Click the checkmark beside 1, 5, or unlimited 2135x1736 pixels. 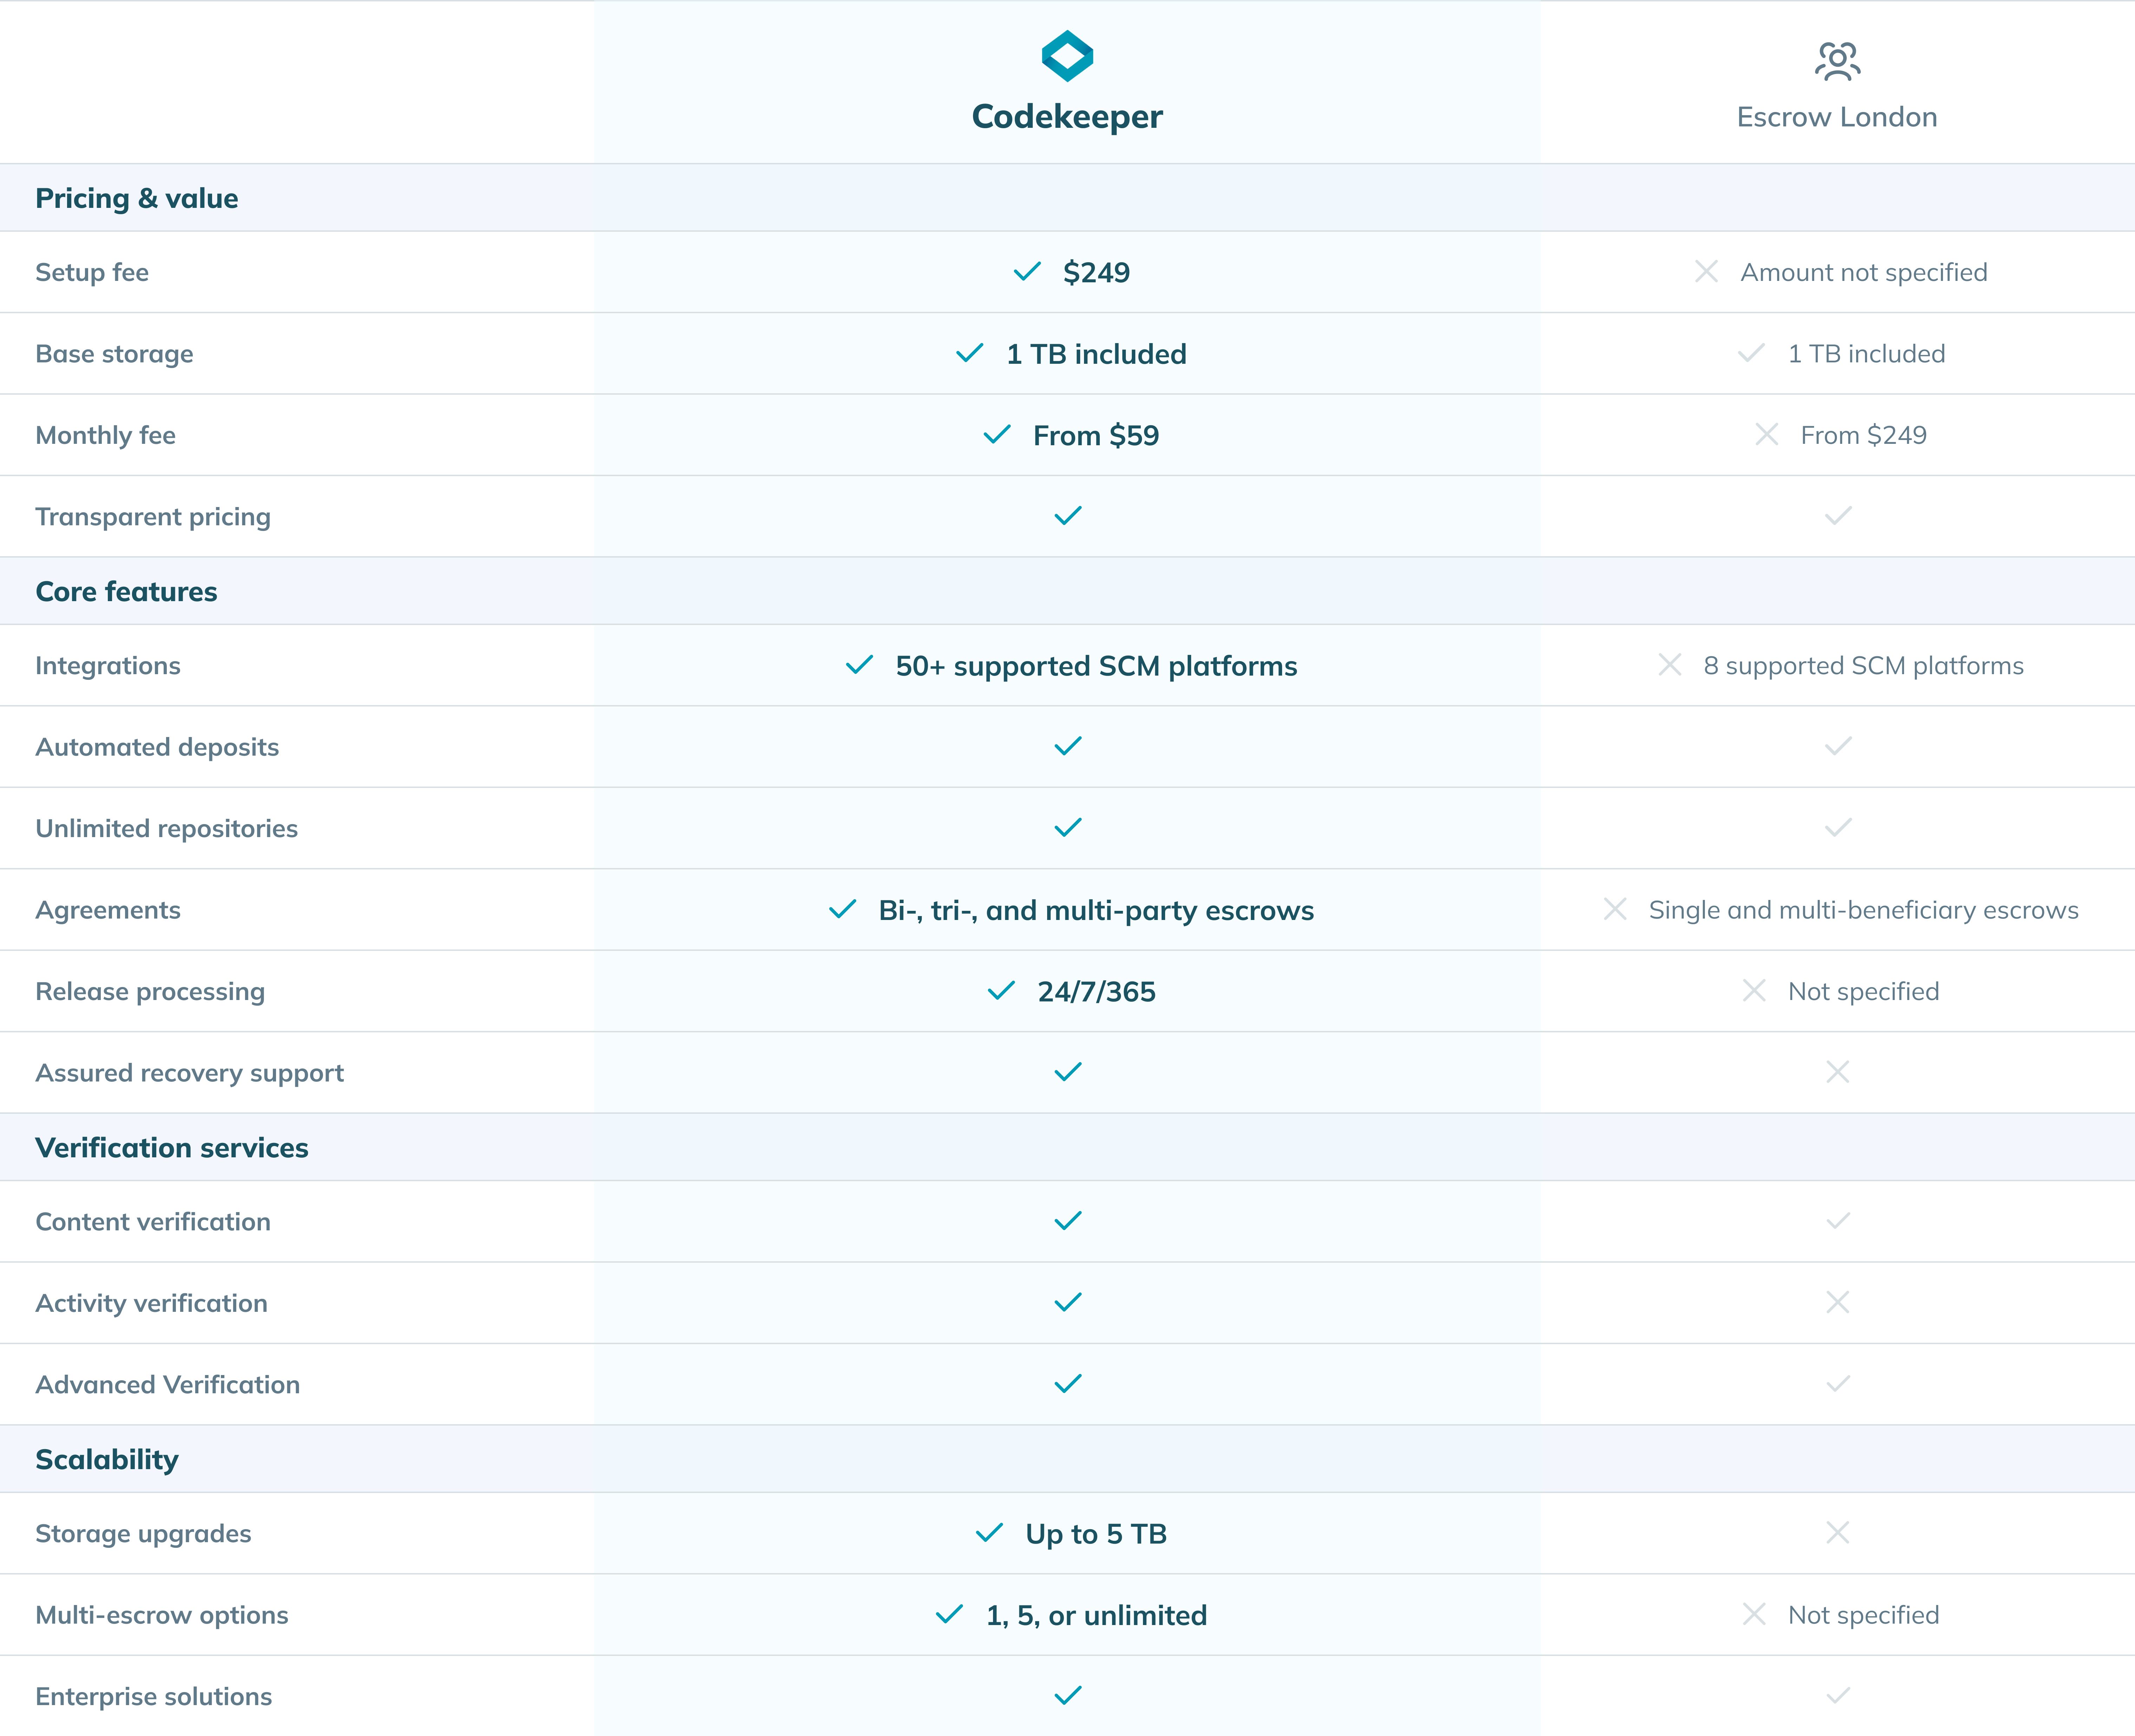949,1614
